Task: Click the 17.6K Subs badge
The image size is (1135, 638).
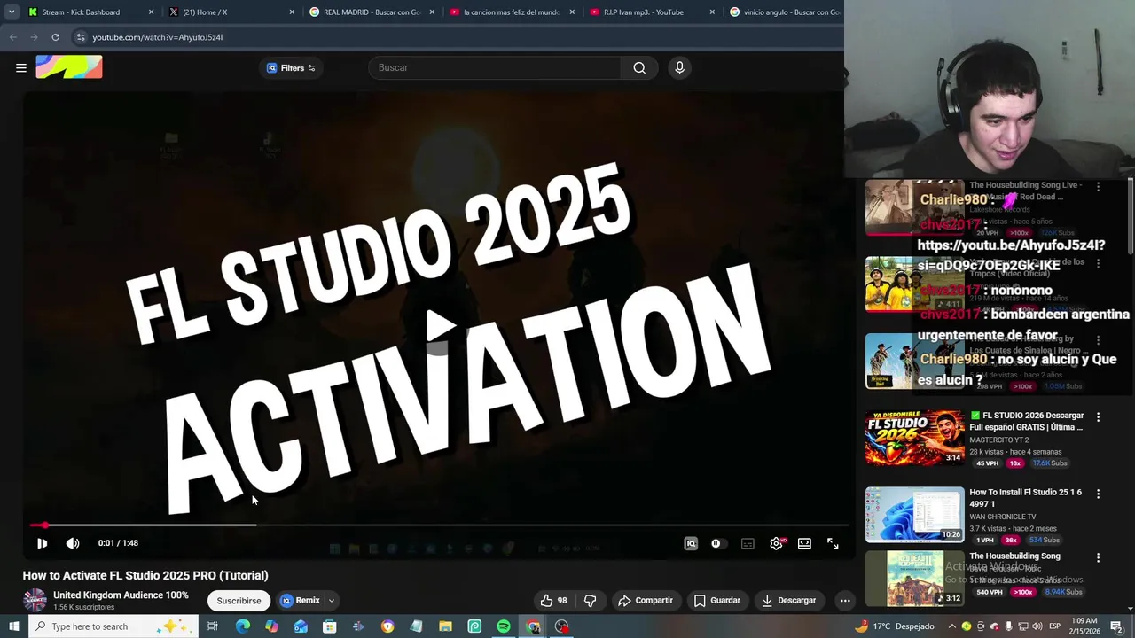Action: [x=1050, y=463]
